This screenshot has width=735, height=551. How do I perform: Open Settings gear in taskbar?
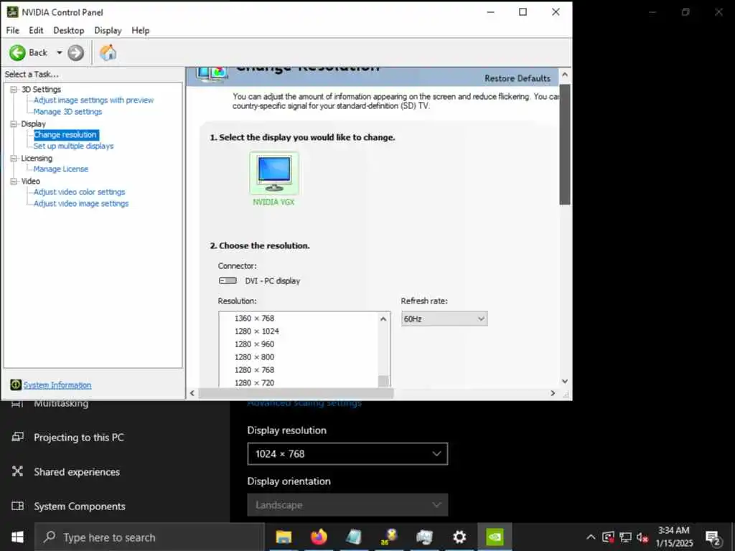click(459, 537)
